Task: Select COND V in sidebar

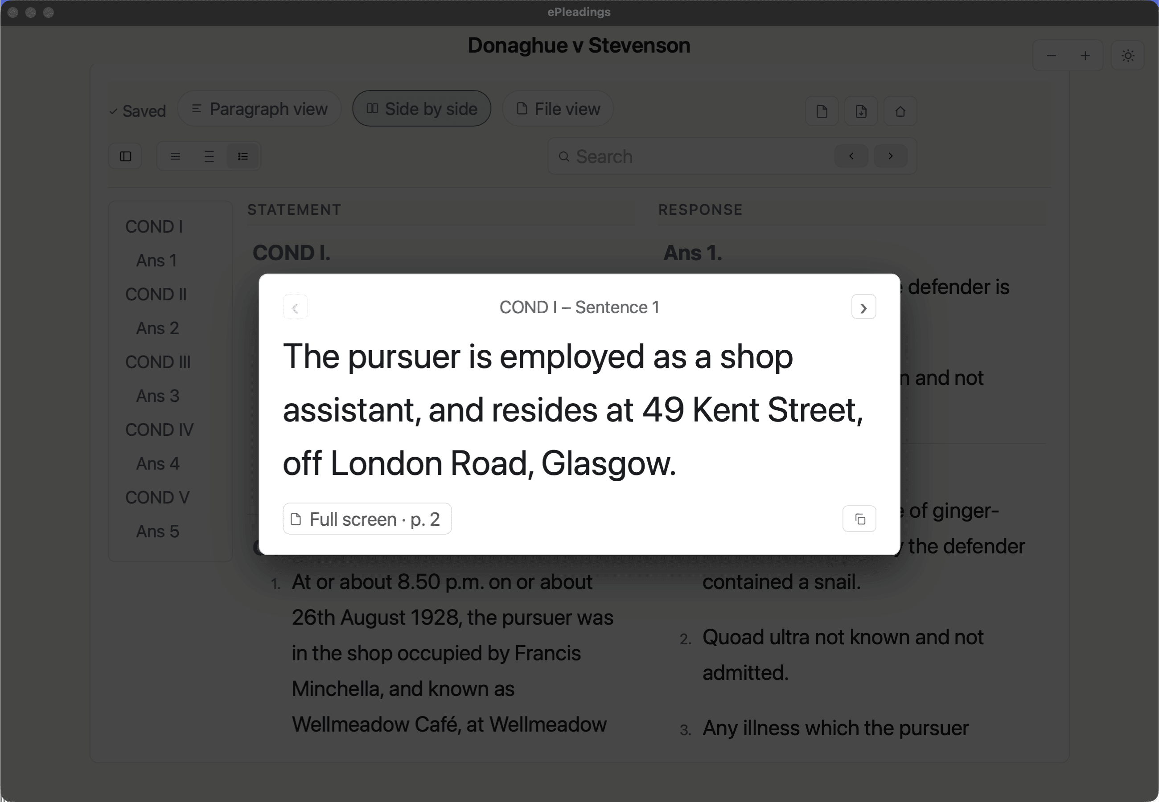Action: pyautogui.click(x=157, y=498)
